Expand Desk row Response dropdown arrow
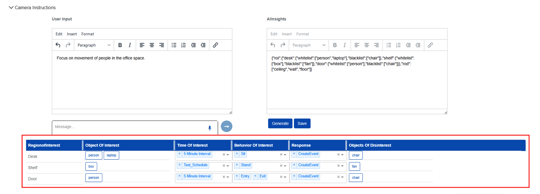540x194 pixels. point(342,155)
